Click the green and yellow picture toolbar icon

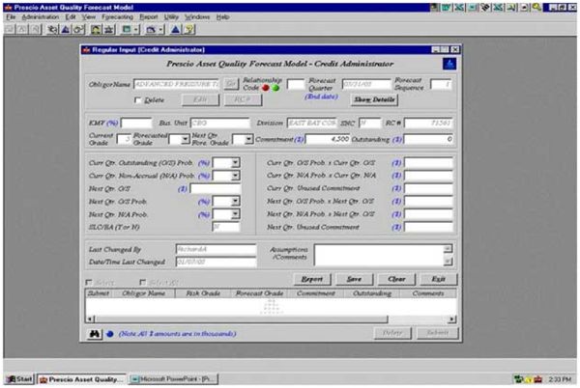click(x=96, y=29)
